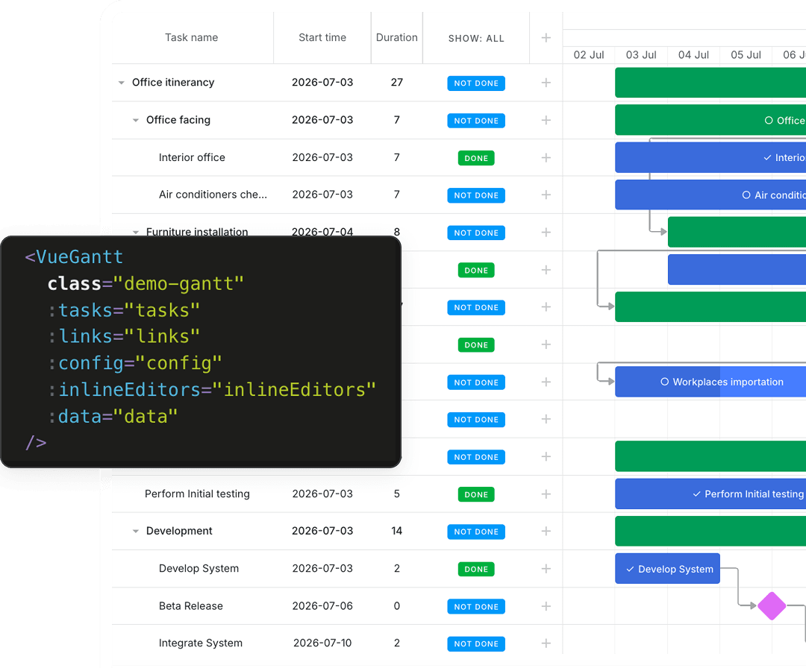Click the Beta Release task name
The height and width of the screenshot is (668, 806).
coord(191,606)
